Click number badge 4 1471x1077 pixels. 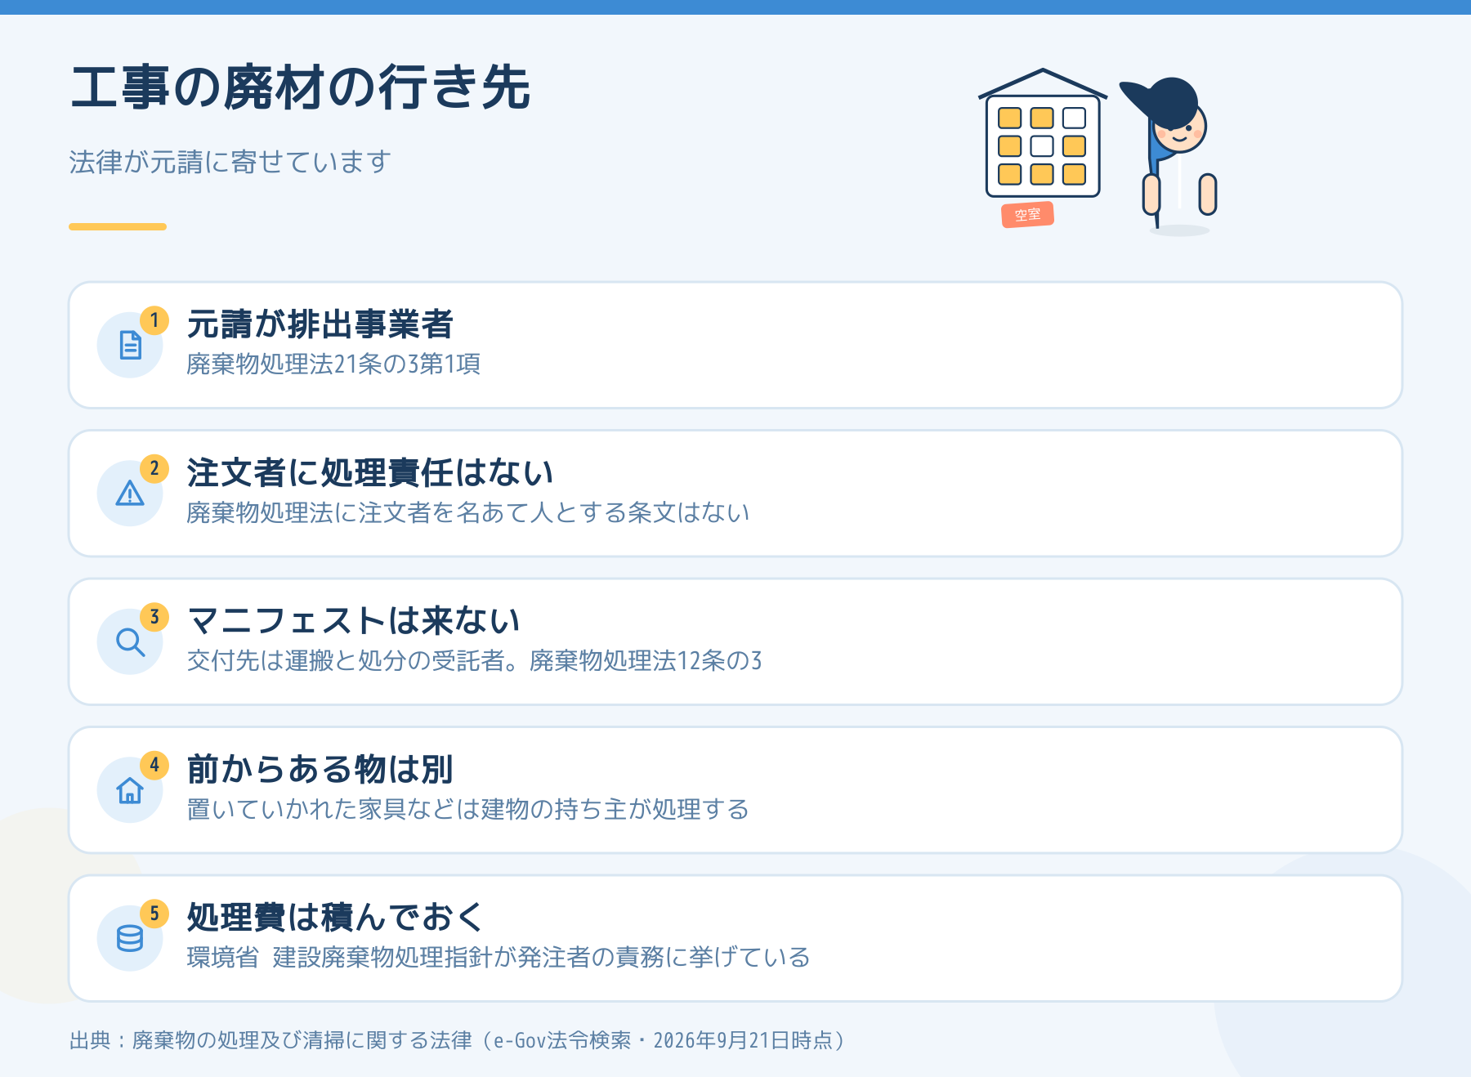(x=154, y=766)
